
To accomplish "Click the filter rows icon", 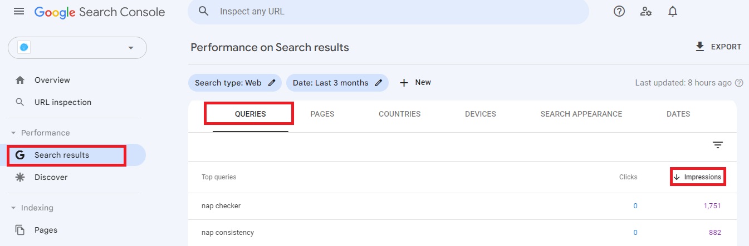I will pyautogui.click(x=718, y=145).
